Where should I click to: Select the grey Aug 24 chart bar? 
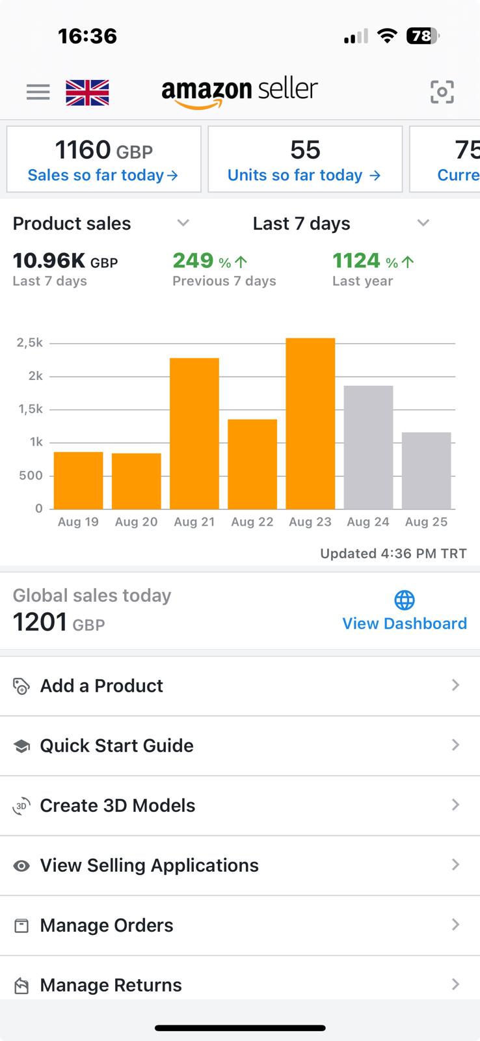(368, 448)
